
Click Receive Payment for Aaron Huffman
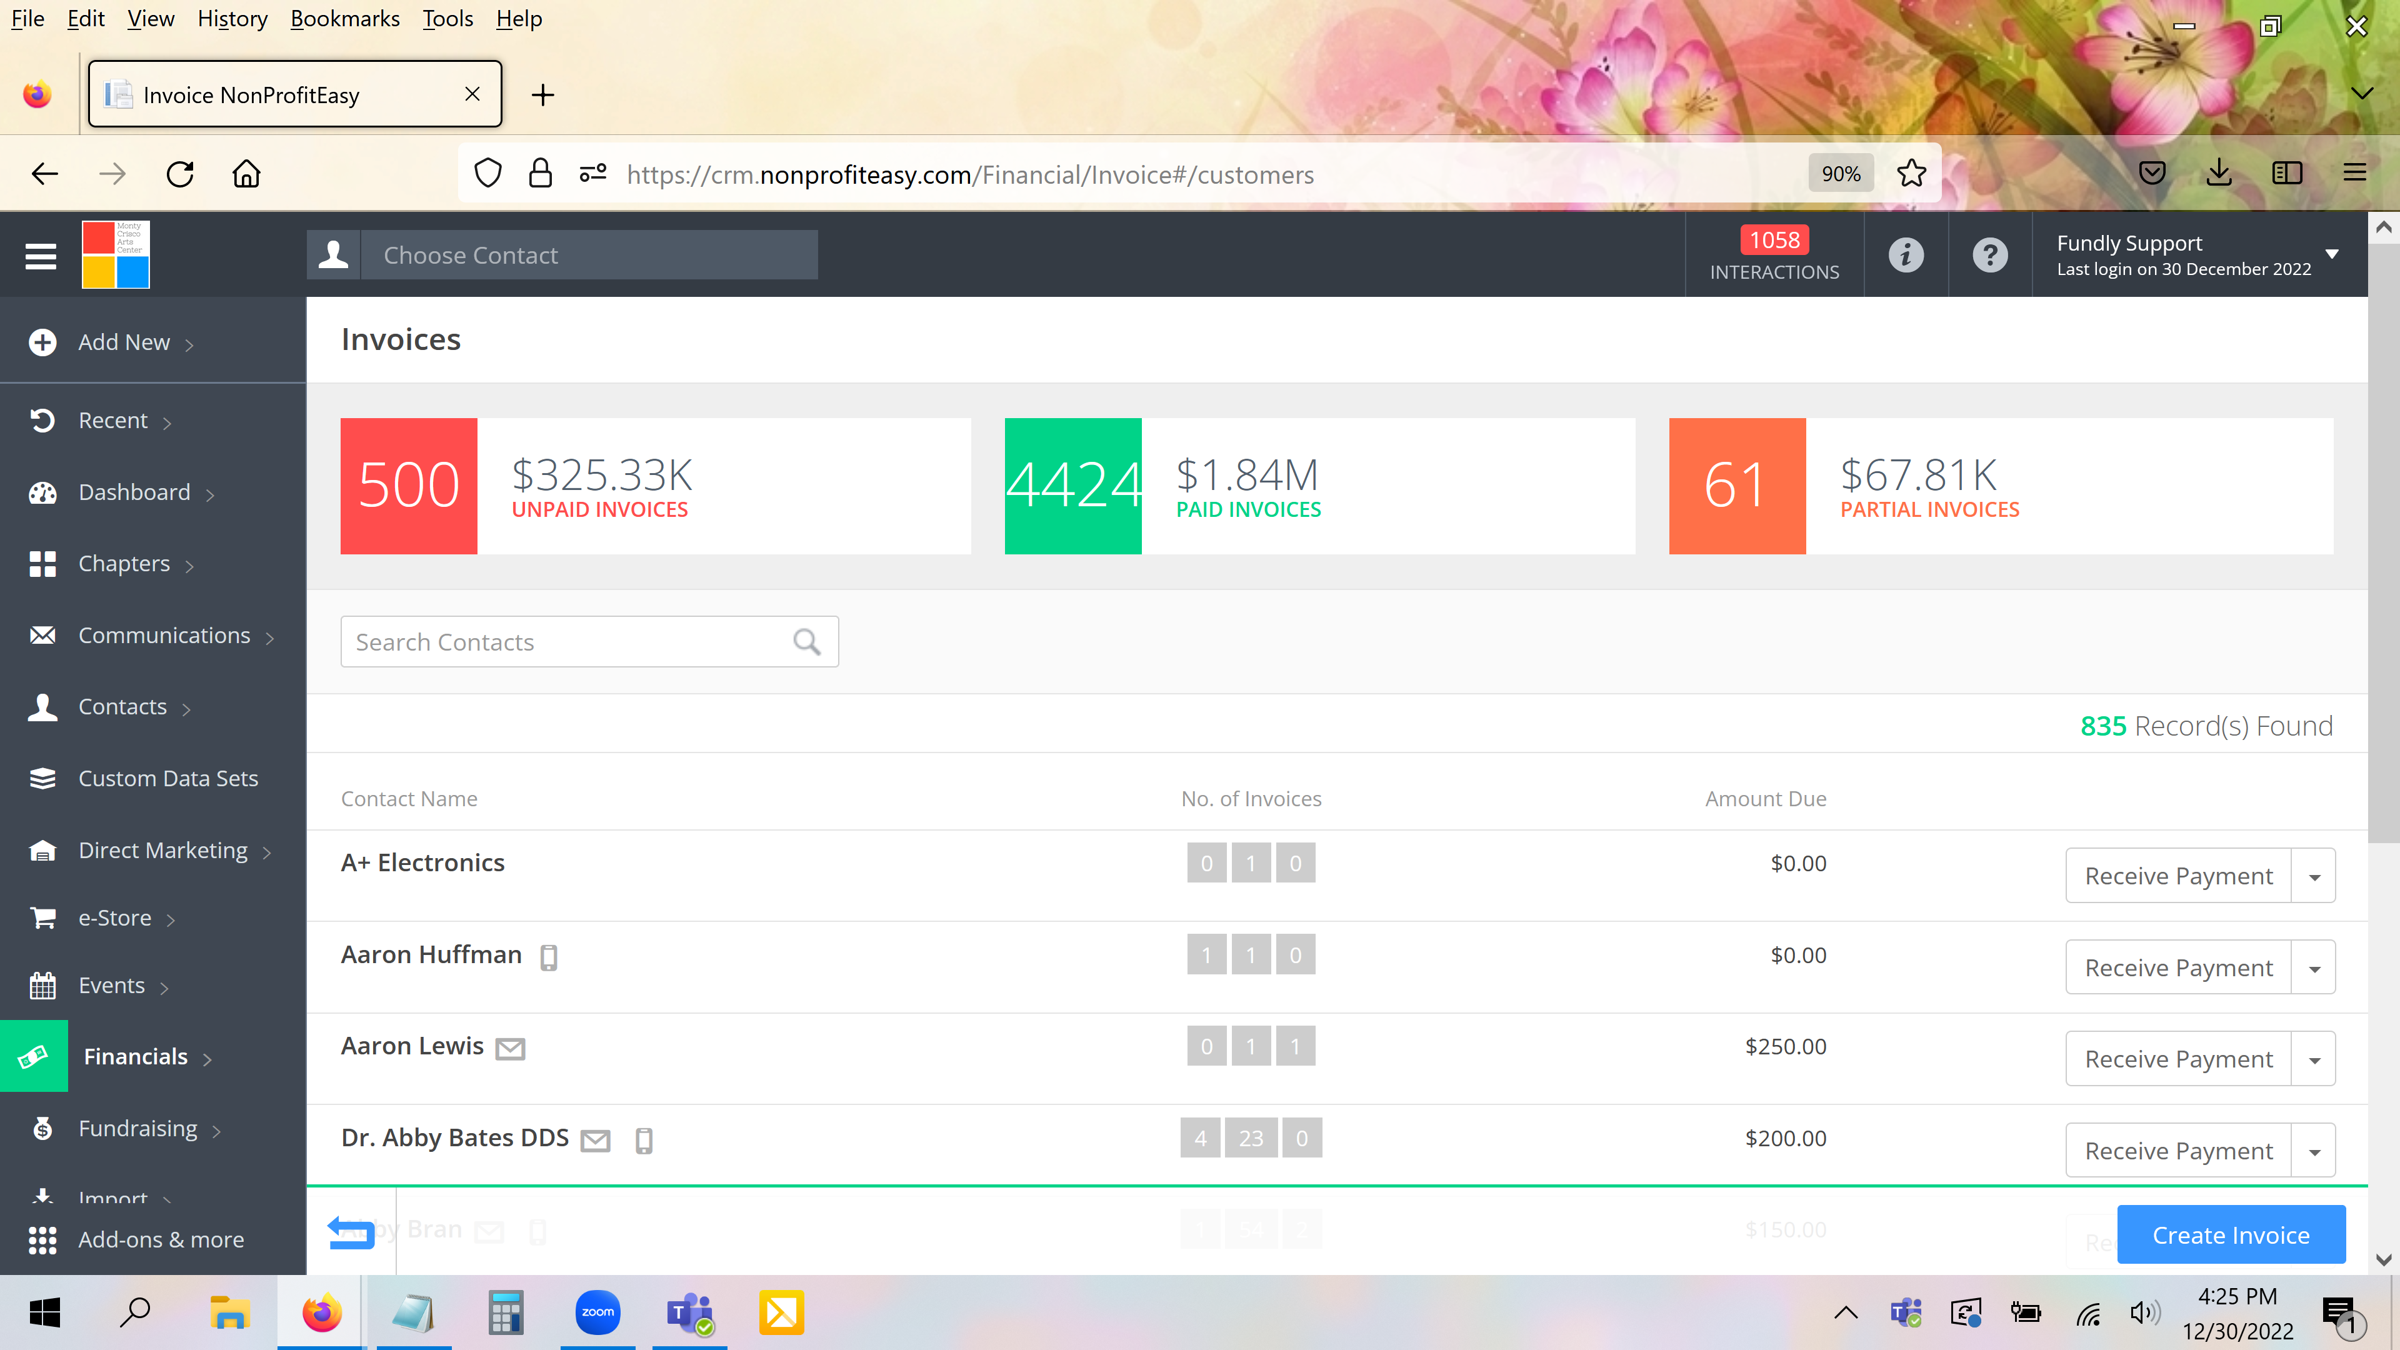(x=2178, y=967)
